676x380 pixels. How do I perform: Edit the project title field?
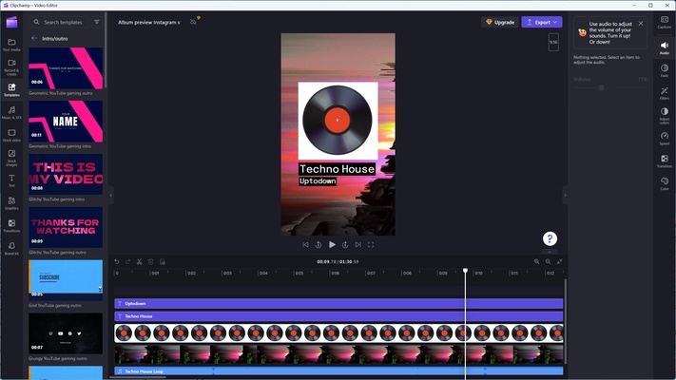tap(149, 22)
